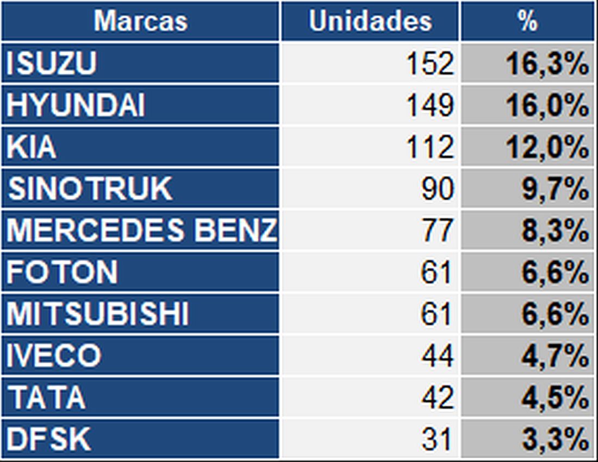The width and height of the screenshot is (598, 462).
Task: Click the Unidades column header
Action: click(x=370, y=21)
